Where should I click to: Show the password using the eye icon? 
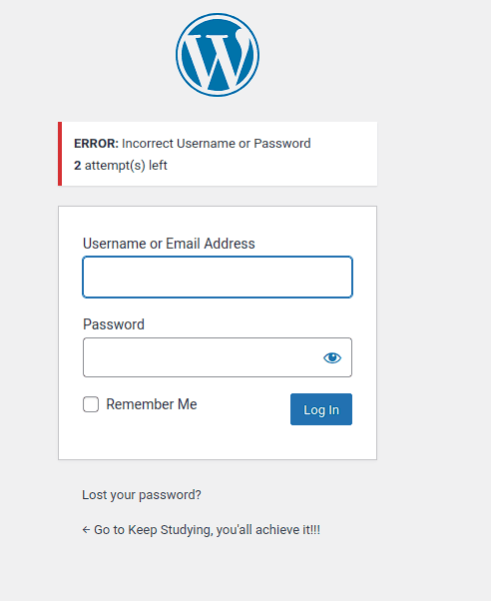(x=332, y=357)
